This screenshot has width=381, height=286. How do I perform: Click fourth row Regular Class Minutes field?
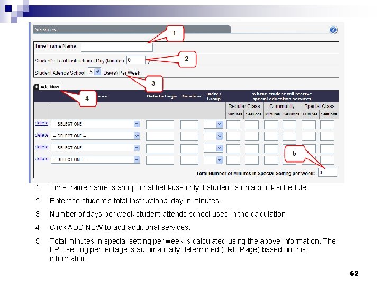[233, 160]
